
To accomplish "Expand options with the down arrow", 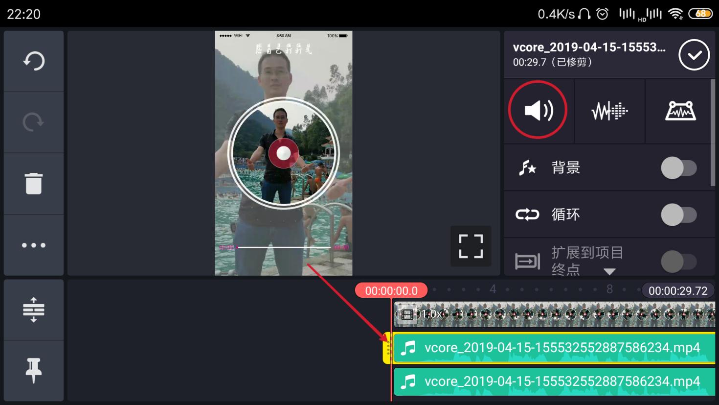I will click(x=609, y=271).
